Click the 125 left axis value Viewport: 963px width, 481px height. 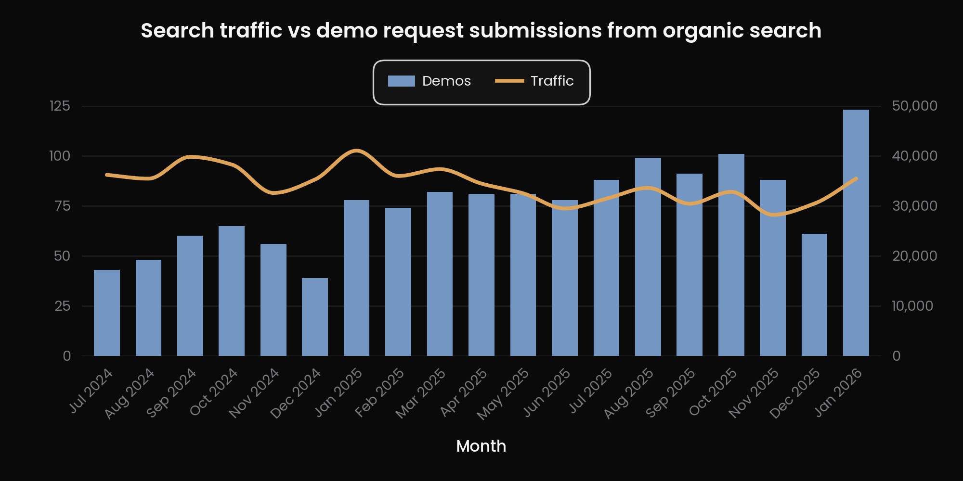pos(60,106)
